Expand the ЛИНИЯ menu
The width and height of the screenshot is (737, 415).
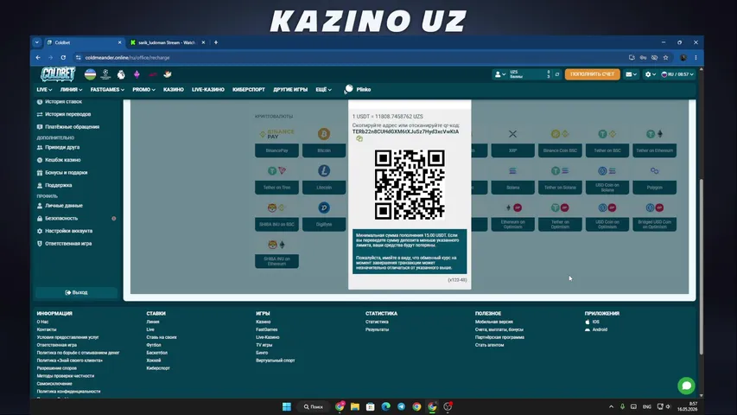(x=71, y=89)
